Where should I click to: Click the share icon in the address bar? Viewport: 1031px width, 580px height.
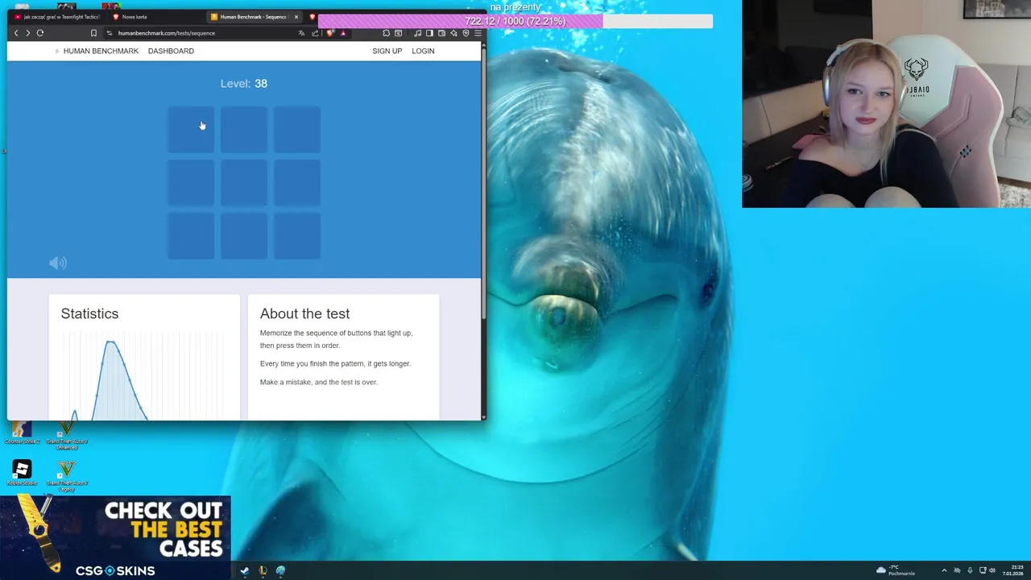pos(315,33)
